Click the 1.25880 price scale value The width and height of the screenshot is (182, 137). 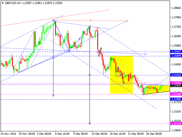pos(176,46)
